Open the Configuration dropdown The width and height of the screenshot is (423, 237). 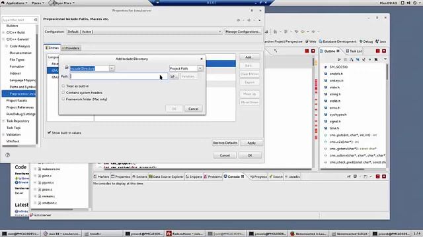point(144,32)
